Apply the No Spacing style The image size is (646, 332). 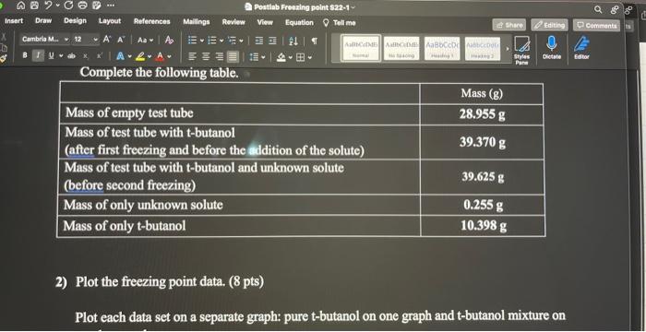coord(401,48)
